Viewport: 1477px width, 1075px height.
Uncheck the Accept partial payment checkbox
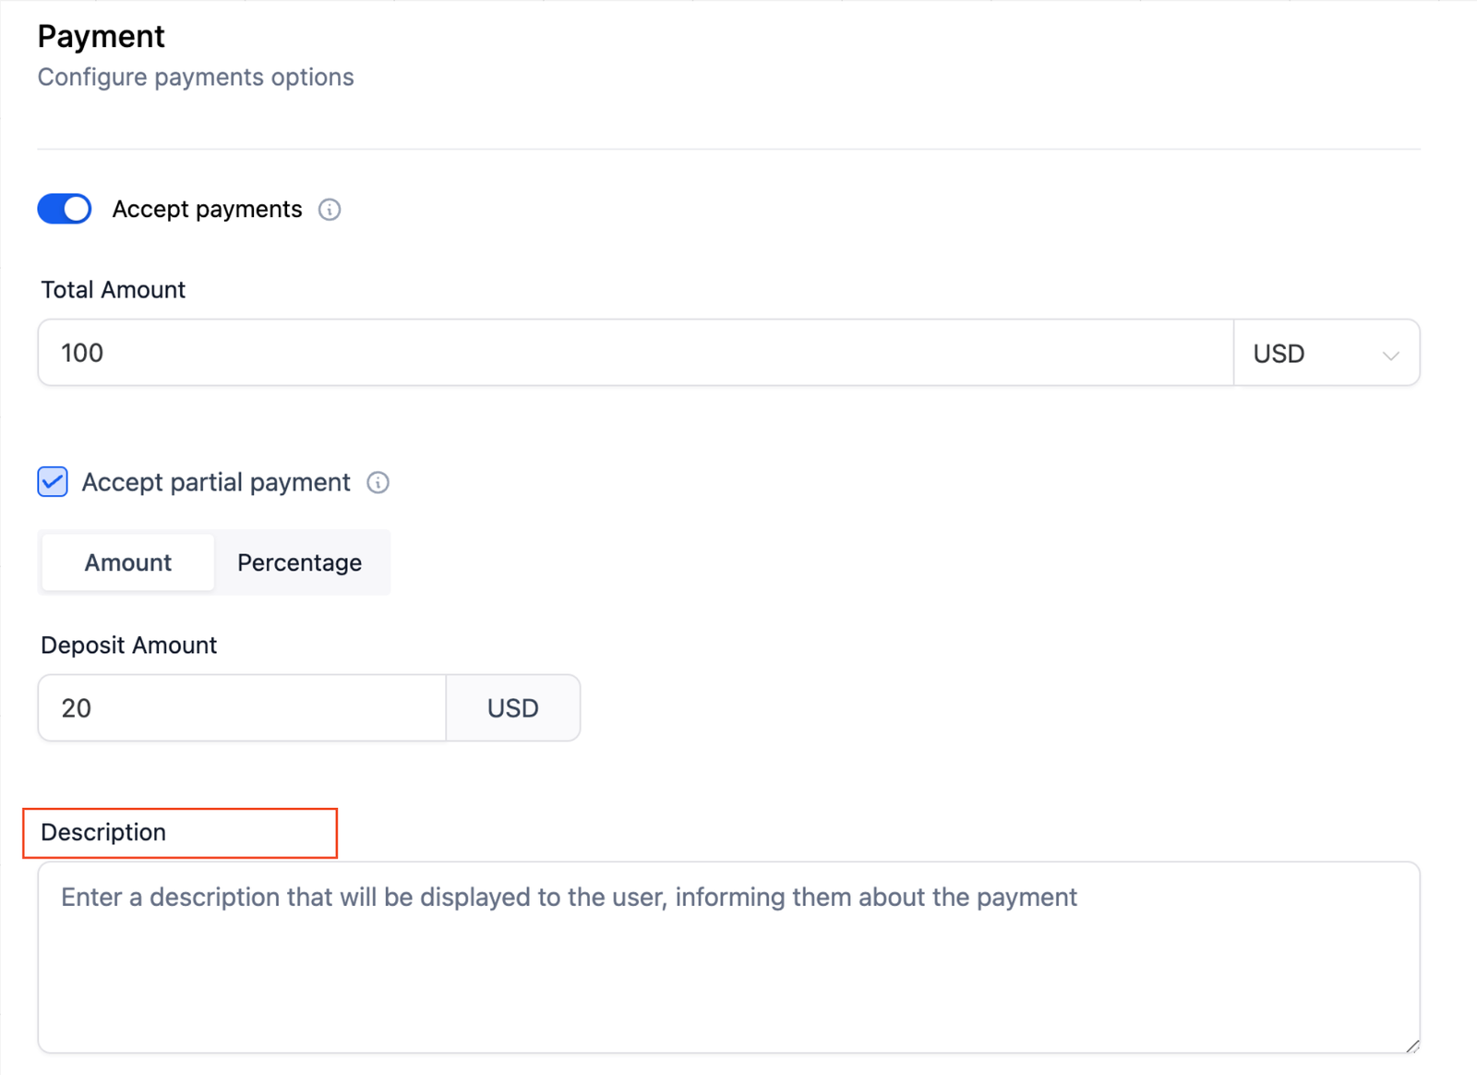point(53,482)
